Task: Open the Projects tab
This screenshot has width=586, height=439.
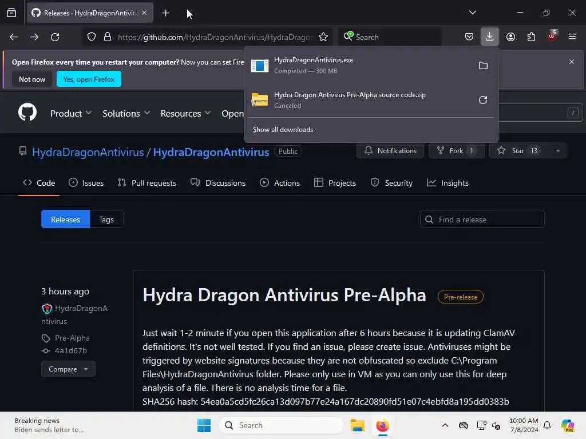Action: pyautogui.click(x=335, y=183)
